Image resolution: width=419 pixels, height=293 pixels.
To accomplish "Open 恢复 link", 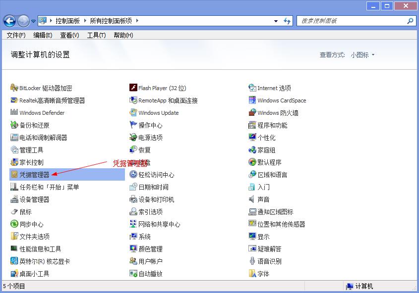I will tap(145, 150).
